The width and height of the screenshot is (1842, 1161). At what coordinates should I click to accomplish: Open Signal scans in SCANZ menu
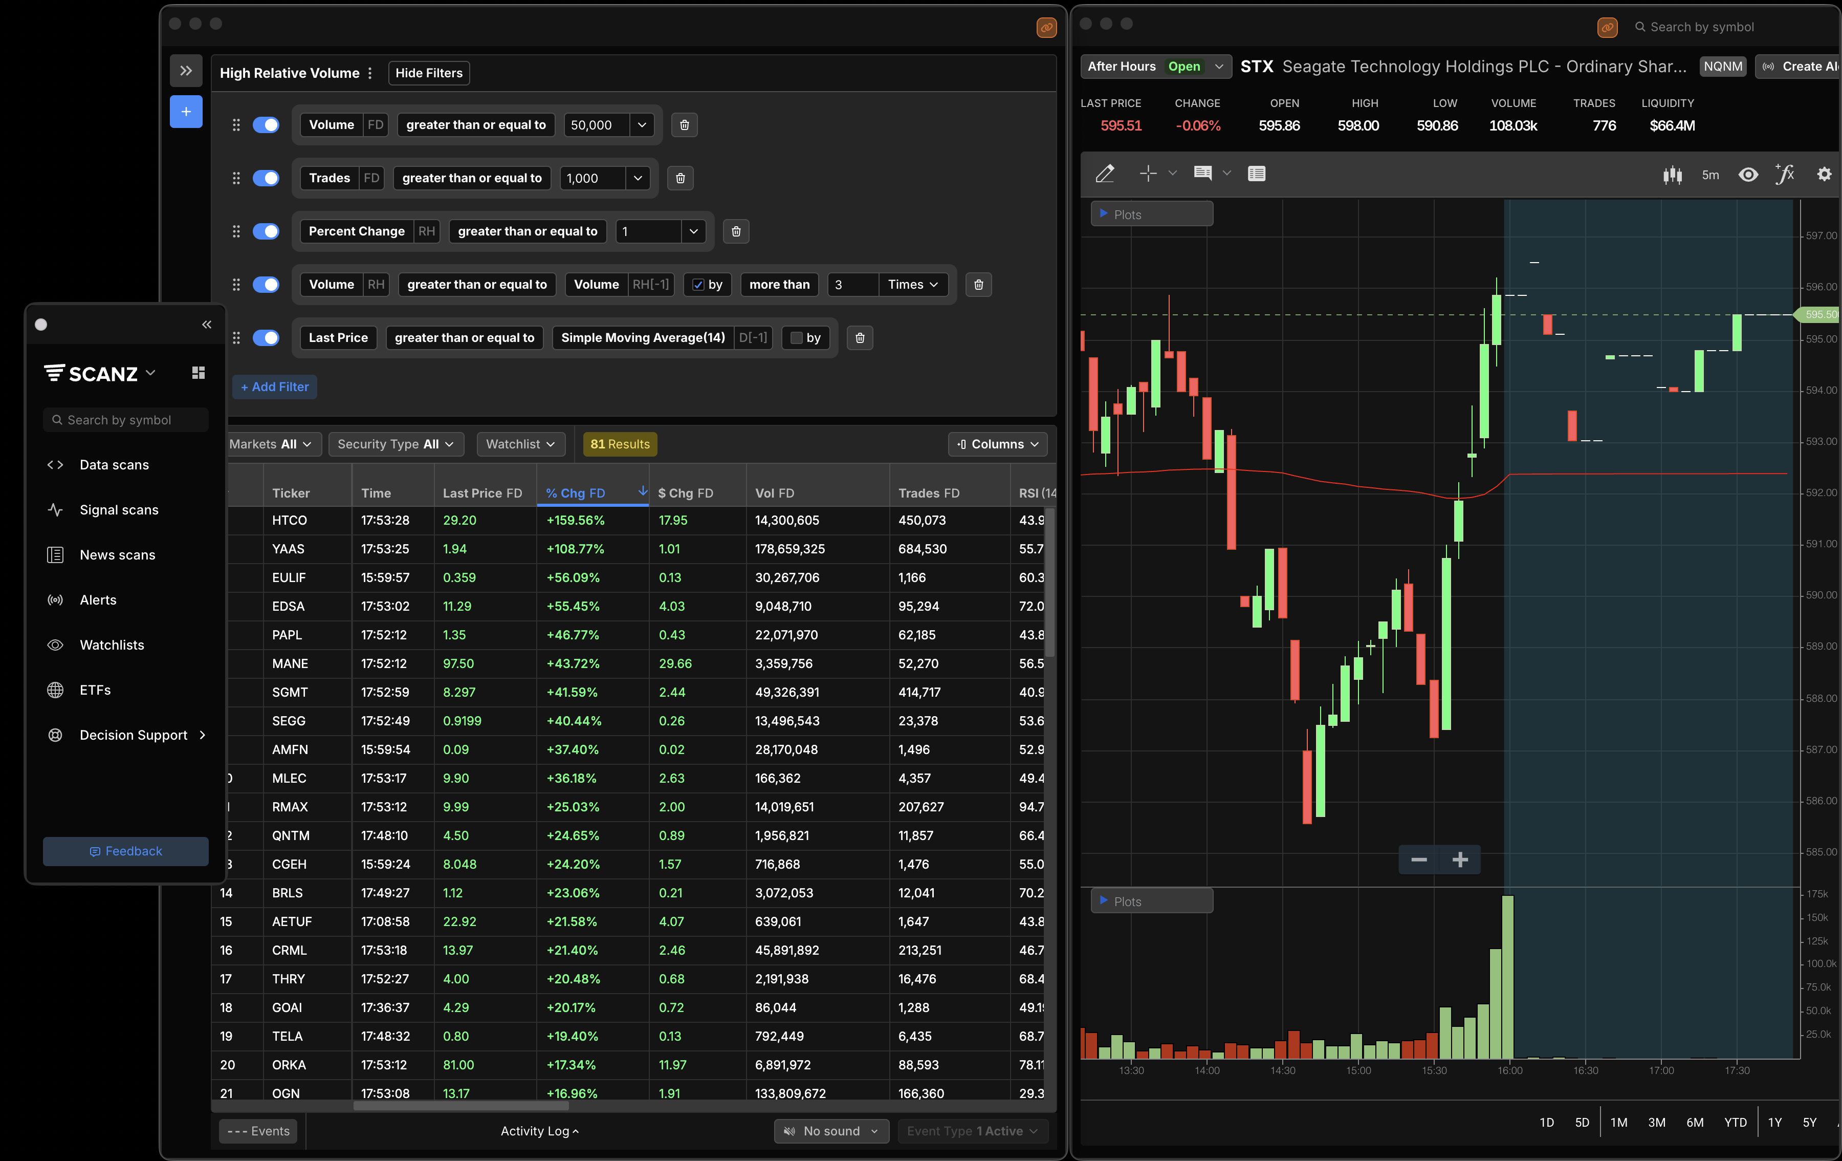(119, 510)
